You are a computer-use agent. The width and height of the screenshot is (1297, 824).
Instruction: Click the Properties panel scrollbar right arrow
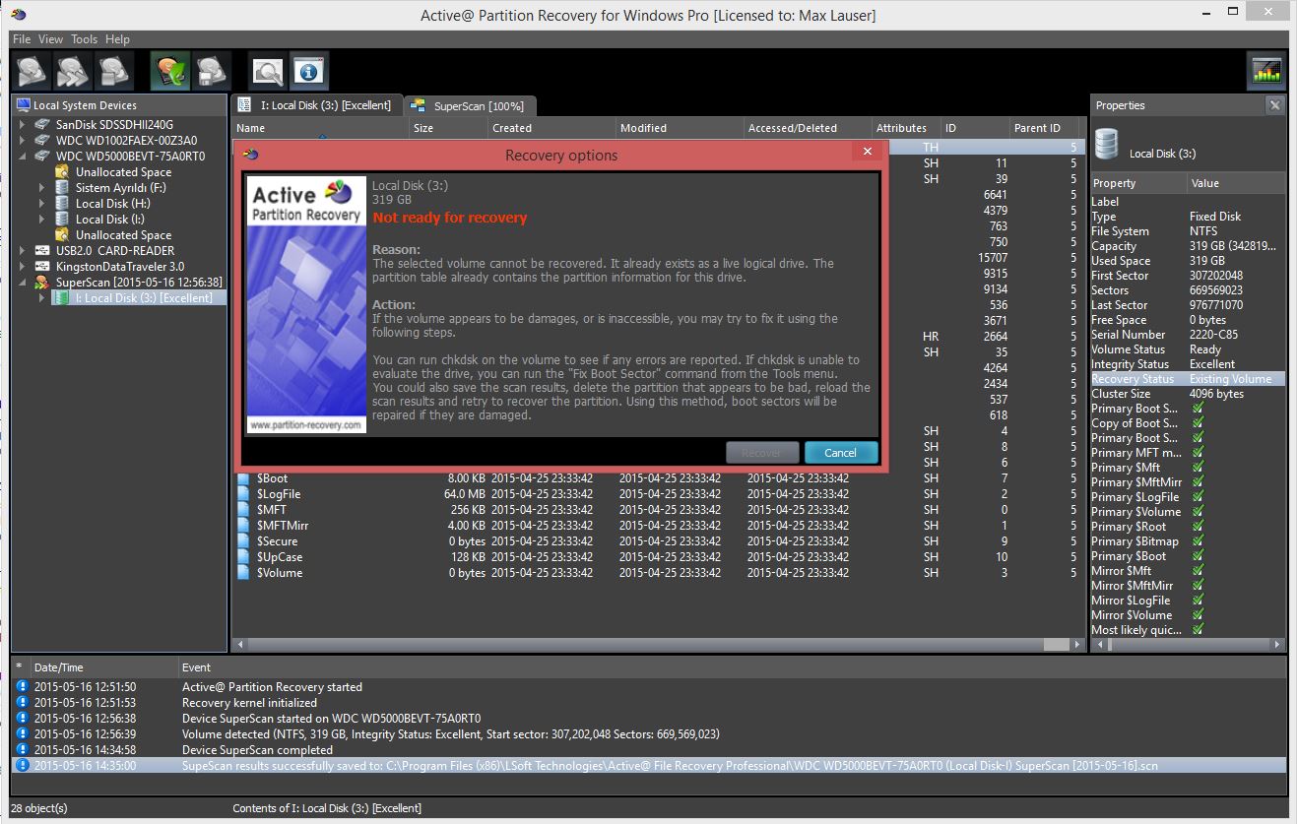[x=1278, y=645]
